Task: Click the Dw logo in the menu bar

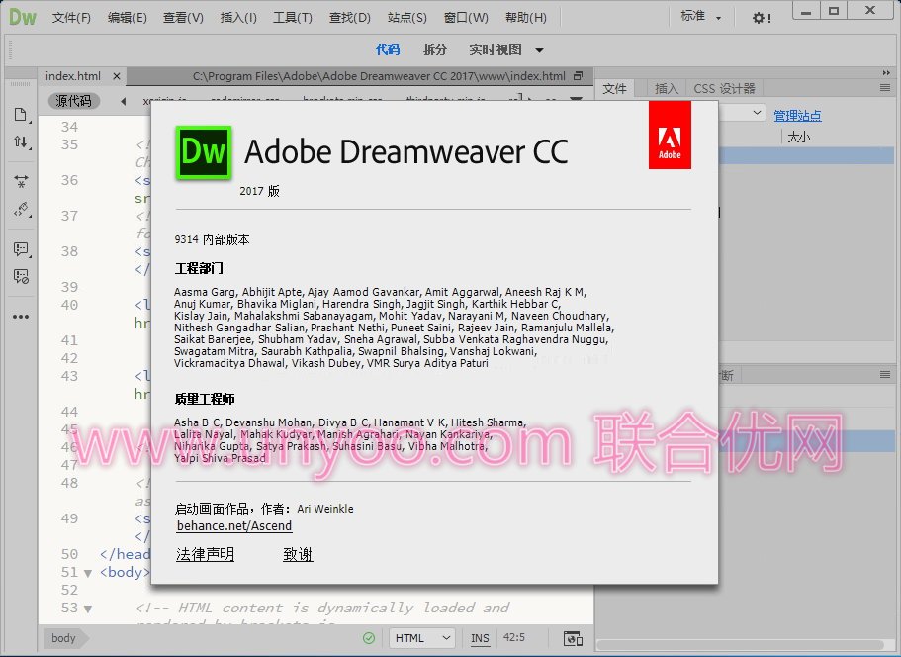Action: [23, 17]
